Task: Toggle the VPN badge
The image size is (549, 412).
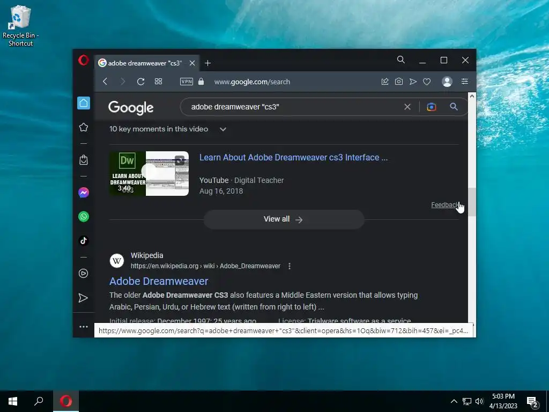Action: point(186,82)
